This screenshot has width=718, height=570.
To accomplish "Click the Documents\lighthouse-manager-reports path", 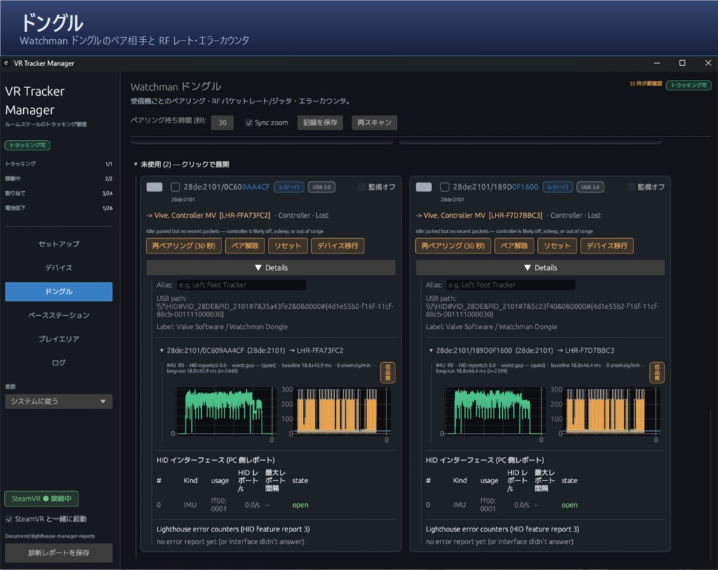I will pos(50,536).
